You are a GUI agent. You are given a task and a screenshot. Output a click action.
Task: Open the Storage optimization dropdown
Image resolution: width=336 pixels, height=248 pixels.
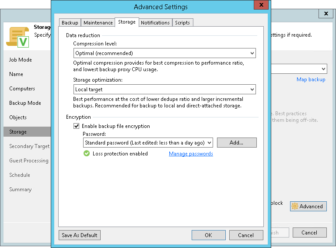point(164,90)
